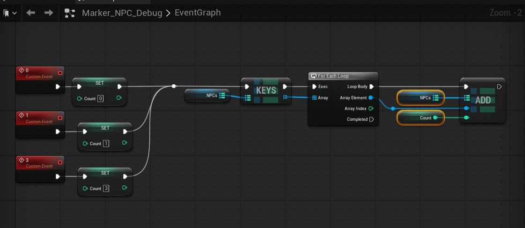This screenshot has height=228, width=525.
Task: Edit the Count value 3 field
Action: 106,189
